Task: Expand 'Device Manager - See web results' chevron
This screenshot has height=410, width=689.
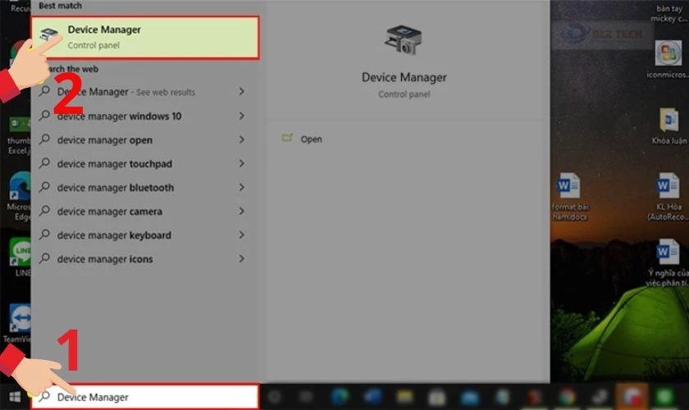Action: click(242, 91)
